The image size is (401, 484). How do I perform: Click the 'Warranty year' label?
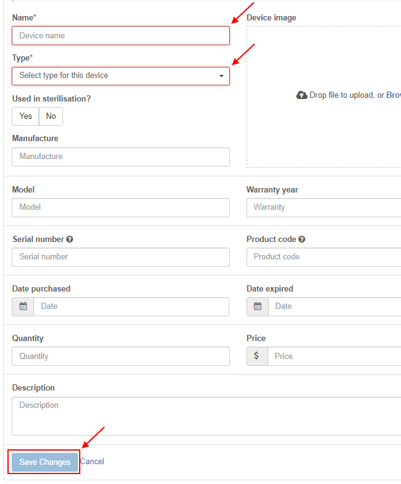point(272,190)
